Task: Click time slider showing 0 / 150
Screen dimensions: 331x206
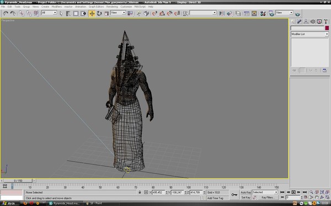Action: [18, 181]
